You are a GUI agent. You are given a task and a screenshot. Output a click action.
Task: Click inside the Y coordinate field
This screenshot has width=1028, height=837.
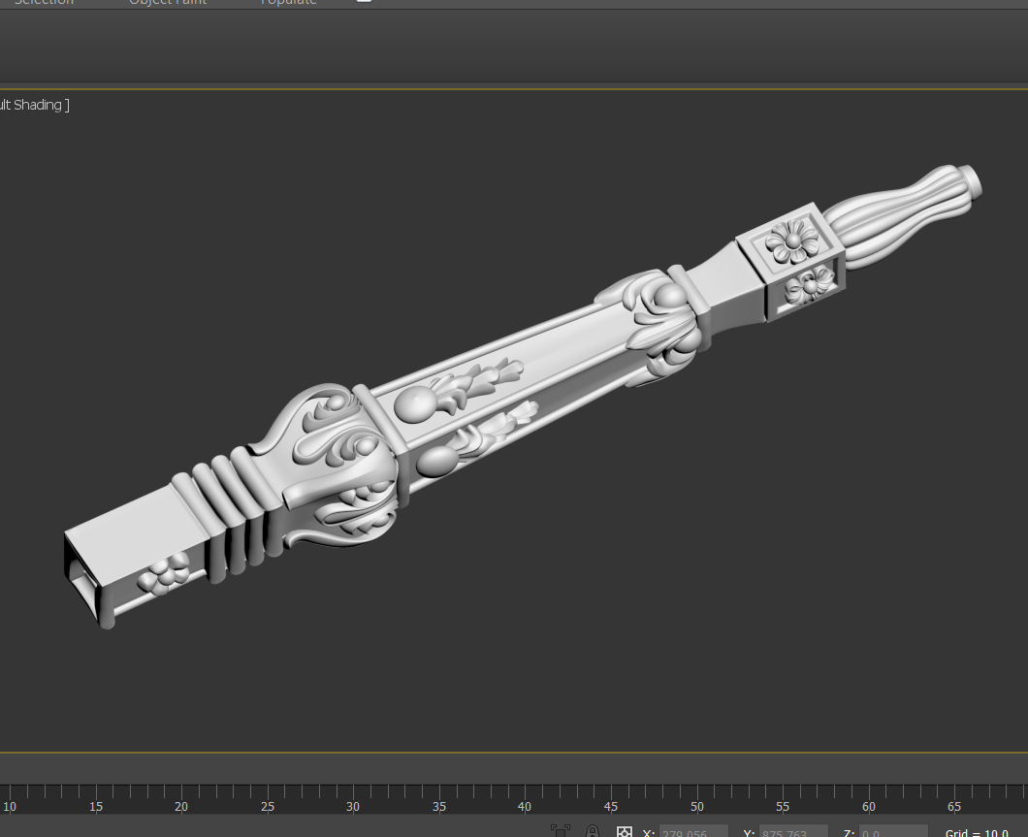coord(791,833)
